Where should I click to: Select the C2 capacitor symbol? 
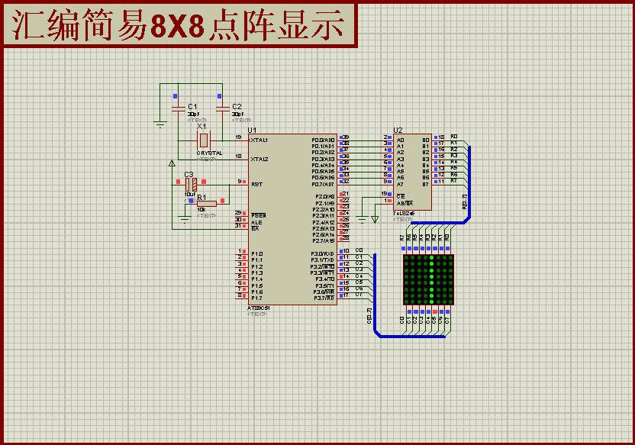click(x=222, y=108)
